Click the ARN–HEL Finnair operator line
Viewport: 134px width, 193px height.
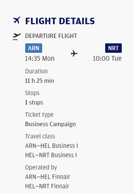(48, 177)
